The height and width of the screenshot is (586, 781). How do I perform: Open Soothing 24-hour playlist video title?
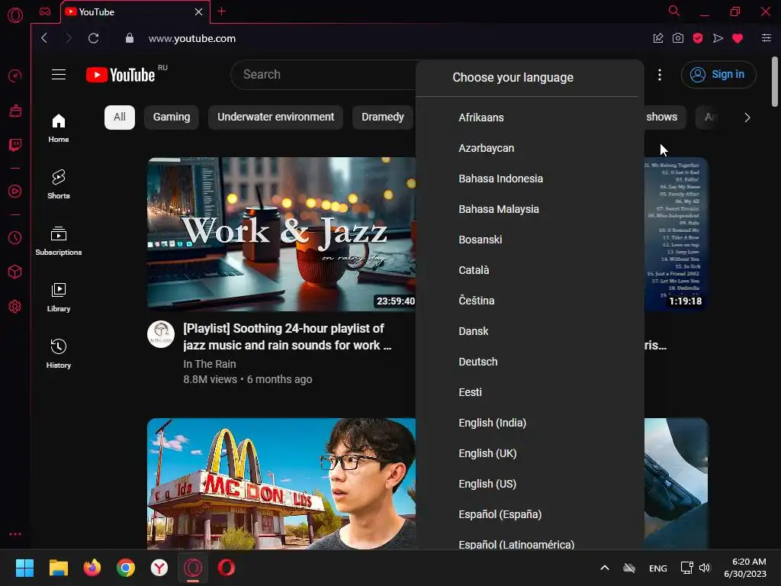click(288, 336)
